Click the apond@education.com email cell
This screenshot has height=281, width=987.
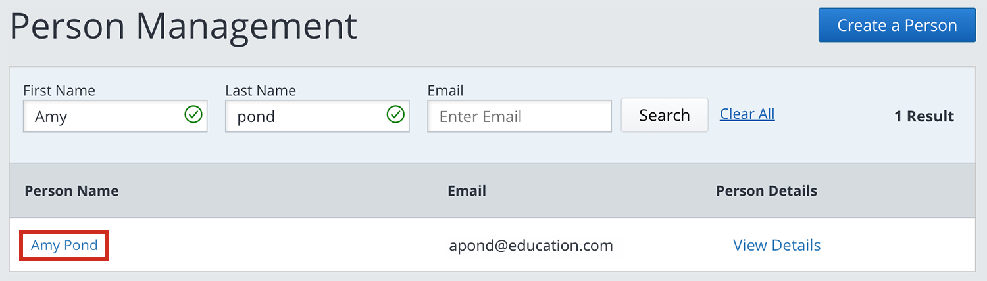pos(530,246)
